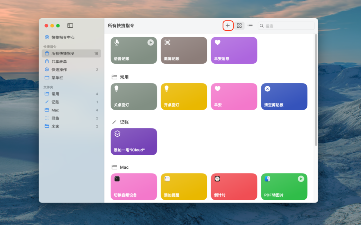Click the vertical scrollbar of shortcut list
This screenshot has width=361, height=225.
(x=316, y=90)
